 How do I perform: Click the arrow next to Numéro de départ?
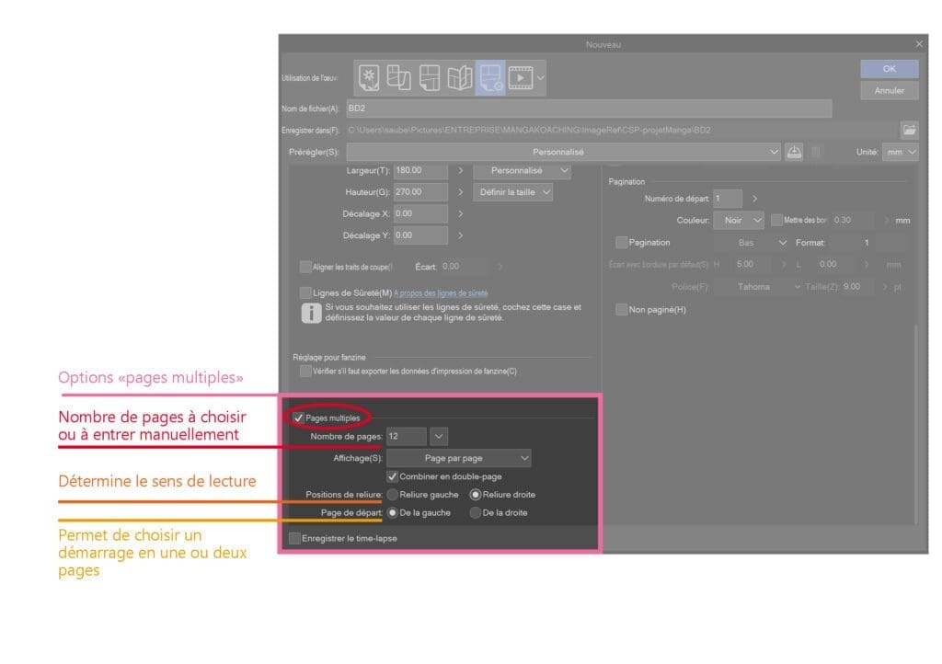(754, 199)
